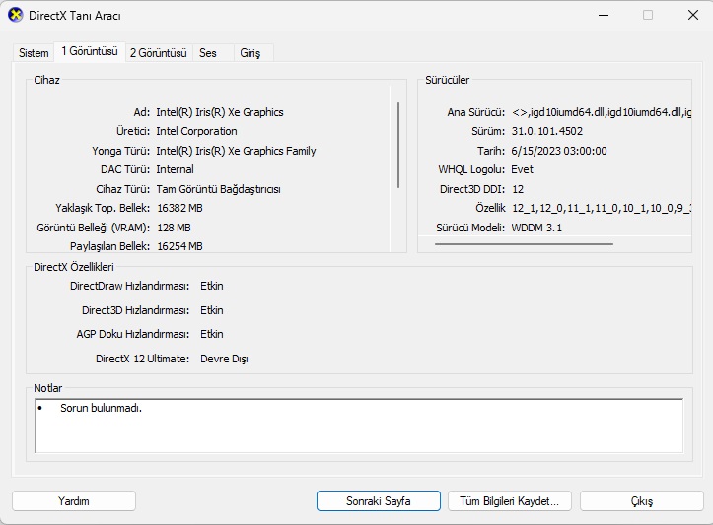Go to Sonraki Sayfa

tap(379, 501)
